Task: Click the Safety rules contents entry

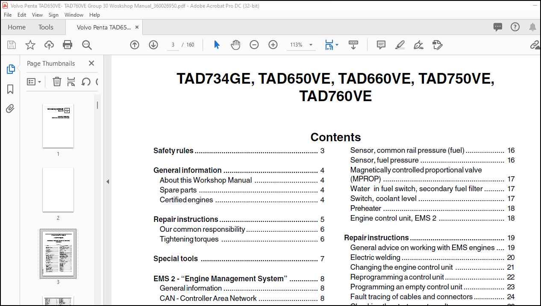Action: (239, 151)
